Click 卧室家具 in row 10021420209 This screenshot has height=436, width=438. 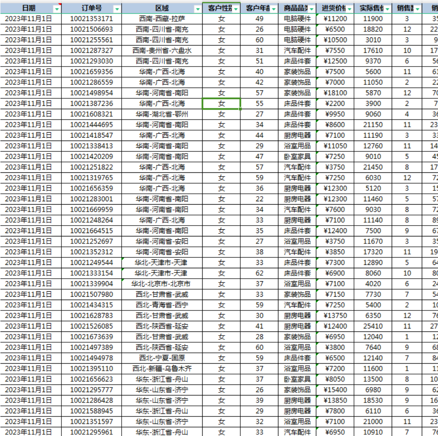pyautogui.click(x=297, y=156)
